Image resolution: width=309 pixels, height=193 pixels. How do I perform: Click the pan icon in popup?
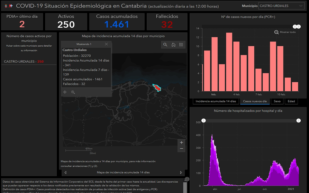pos(65,92)
